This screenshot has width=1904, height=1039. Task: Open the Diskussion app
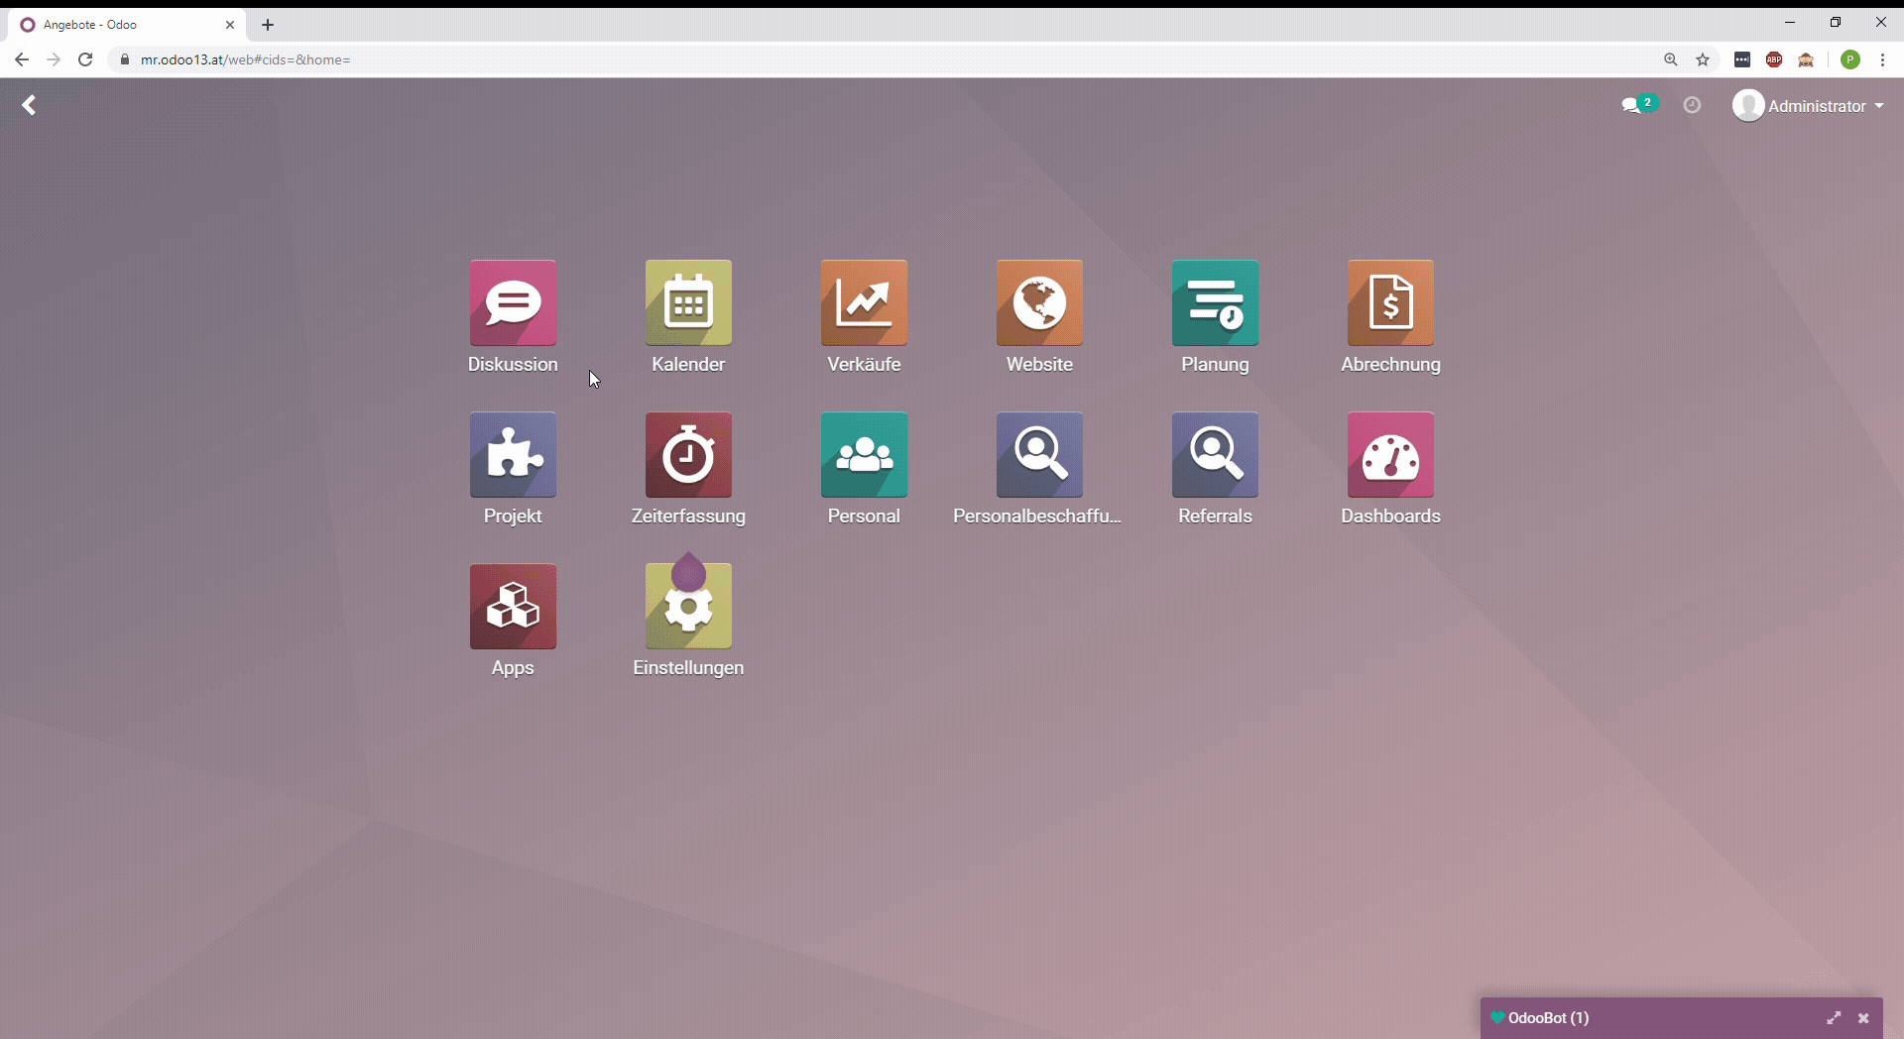coord(513,303)
